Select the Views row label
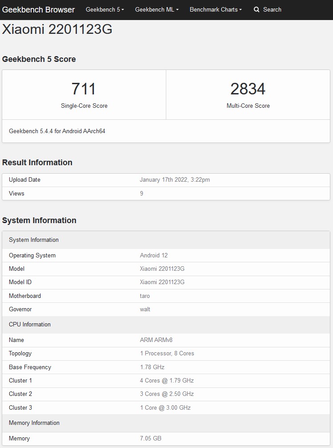Image resolution: width=333 pixels, height=448 pixels. pyautogui.click(x=16, y=193)
